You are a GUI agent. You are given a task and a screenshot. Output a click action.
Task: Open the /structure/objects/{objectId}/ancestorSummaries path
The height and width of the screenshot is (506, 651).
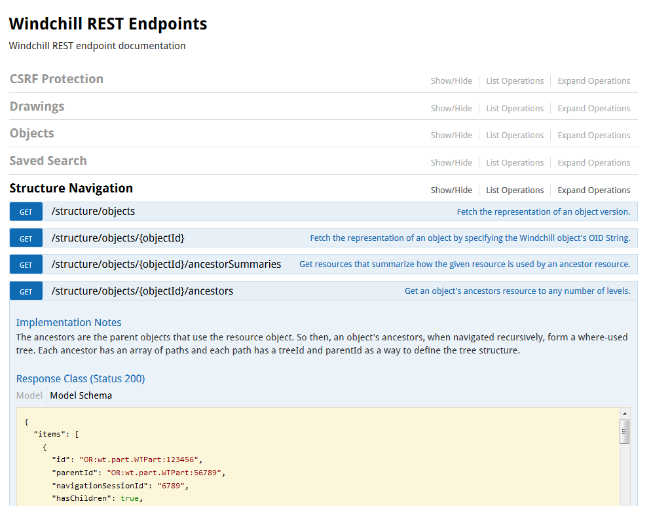(166, 264)
